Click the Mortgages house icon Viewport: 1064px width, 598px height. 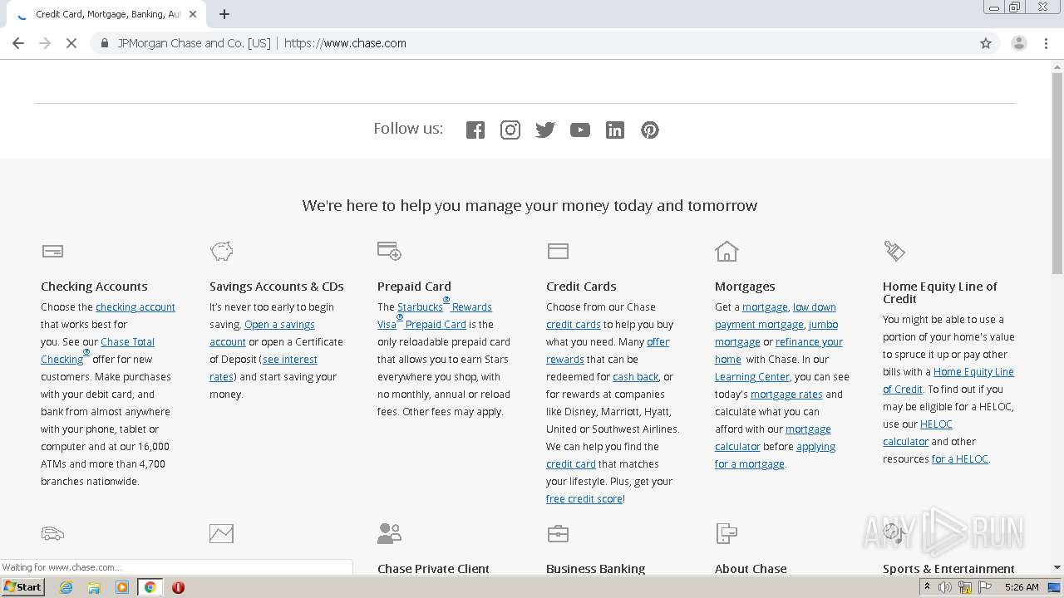[x=727, y=251]
